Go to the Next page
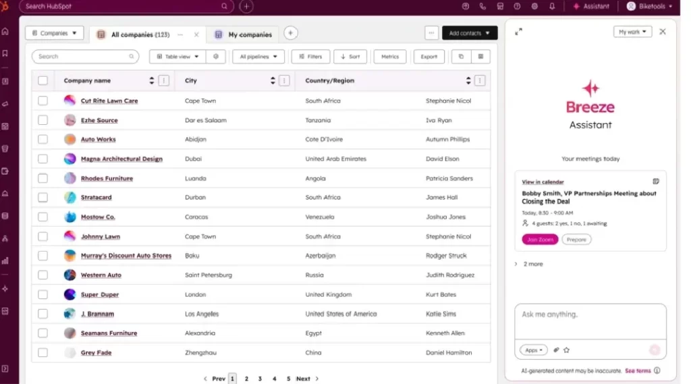Image resolution: width=691 pixels, height=384 pixels. coord(307,379)
